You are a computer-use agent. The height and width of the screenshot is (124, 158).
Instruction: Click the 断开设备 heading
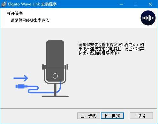(x=15, y=13)
